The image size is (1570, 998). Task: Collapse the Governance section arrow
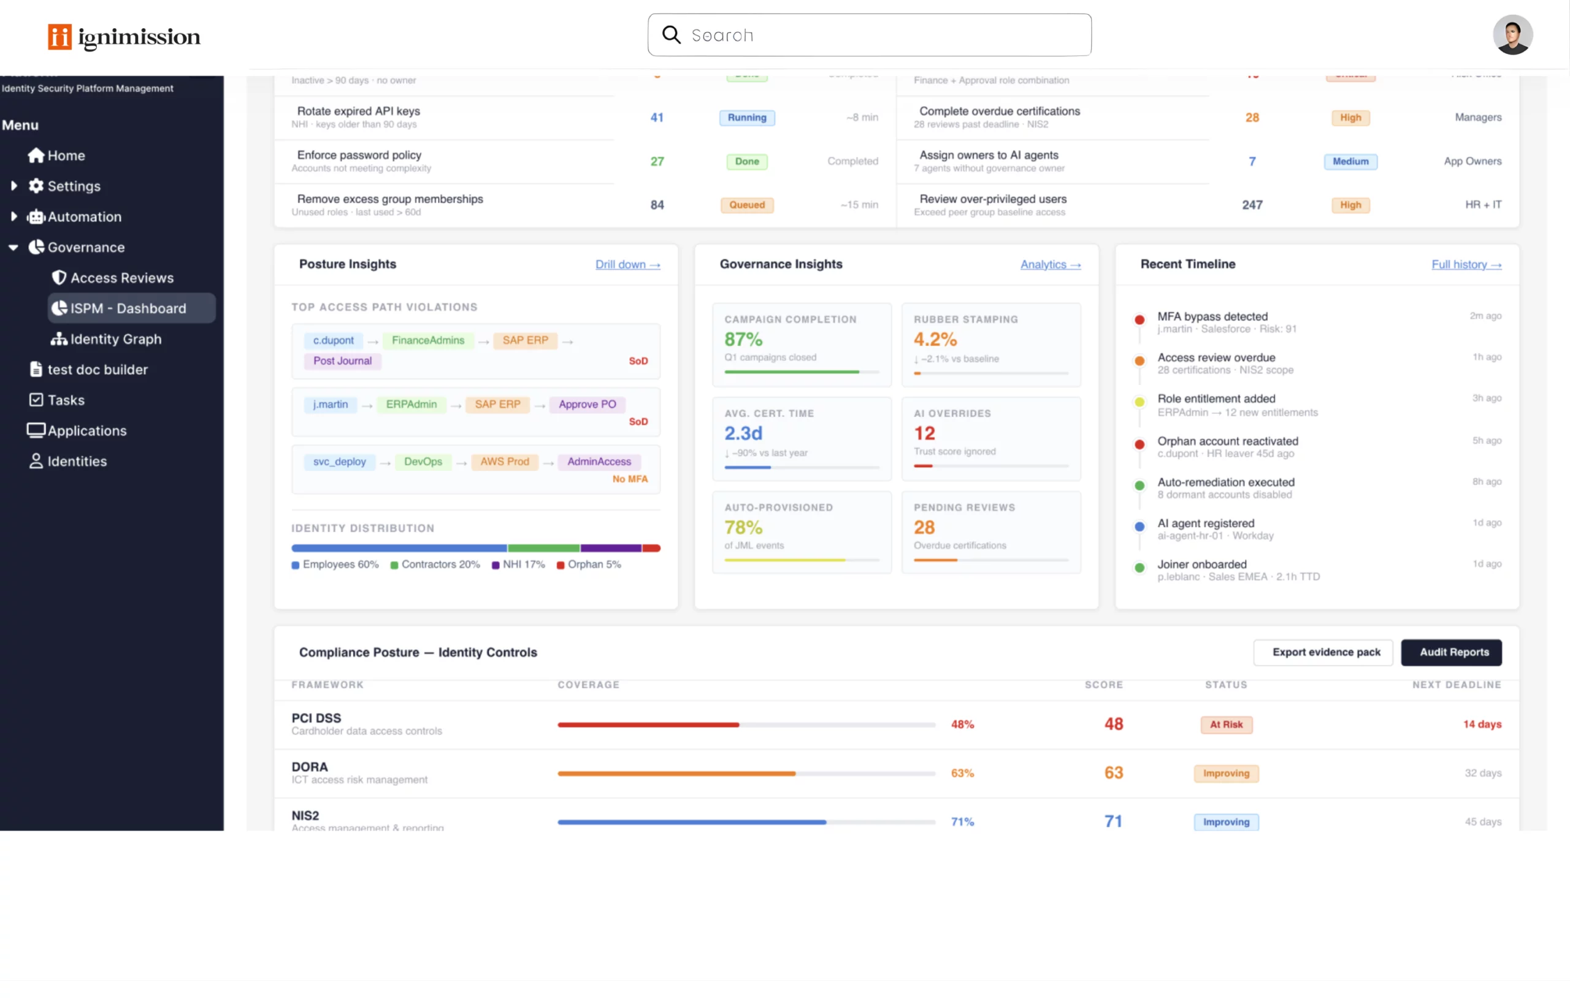click(13, 247)
